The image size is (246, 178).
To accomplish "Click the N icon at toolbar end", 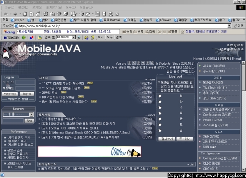I will tap(117, 14).
